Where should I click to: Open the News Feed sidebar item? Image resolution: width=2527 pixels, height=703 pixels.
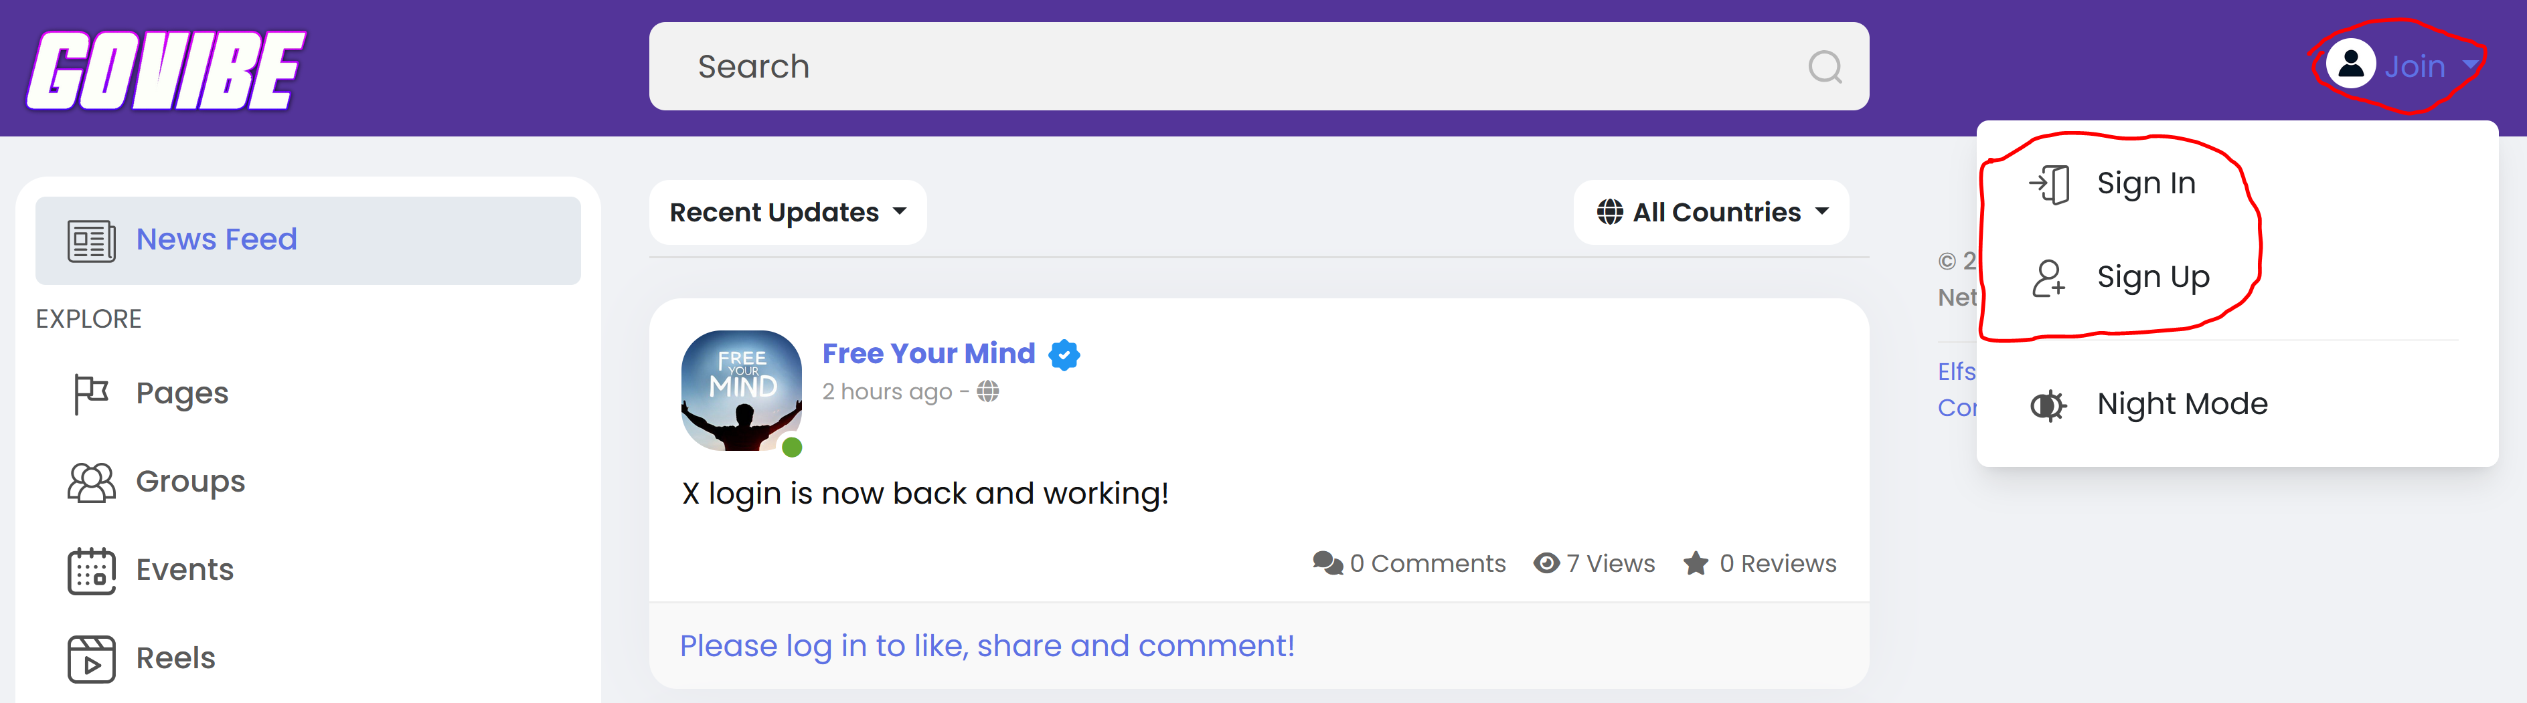coord(216,240)
